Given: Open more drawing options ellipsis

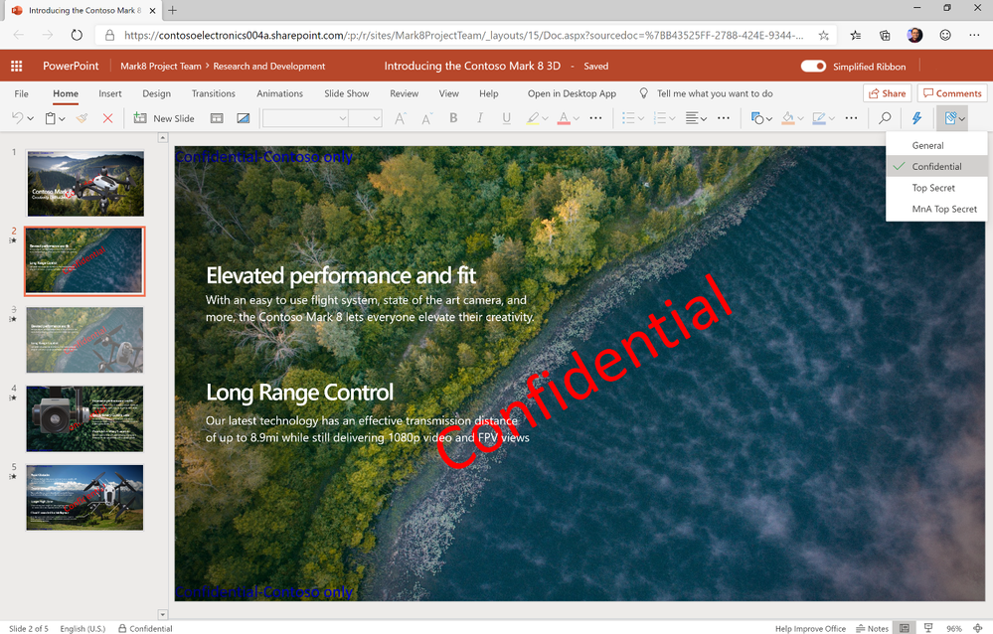Looking at the screenshot, I should (851, 118).
